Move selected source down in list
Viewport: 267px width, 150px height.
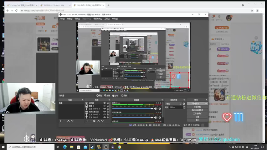pyautogui.click(x=102, y=121)
